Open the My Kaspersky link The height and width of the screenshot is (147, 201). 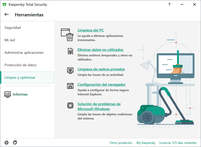click(x=146, y=143)
